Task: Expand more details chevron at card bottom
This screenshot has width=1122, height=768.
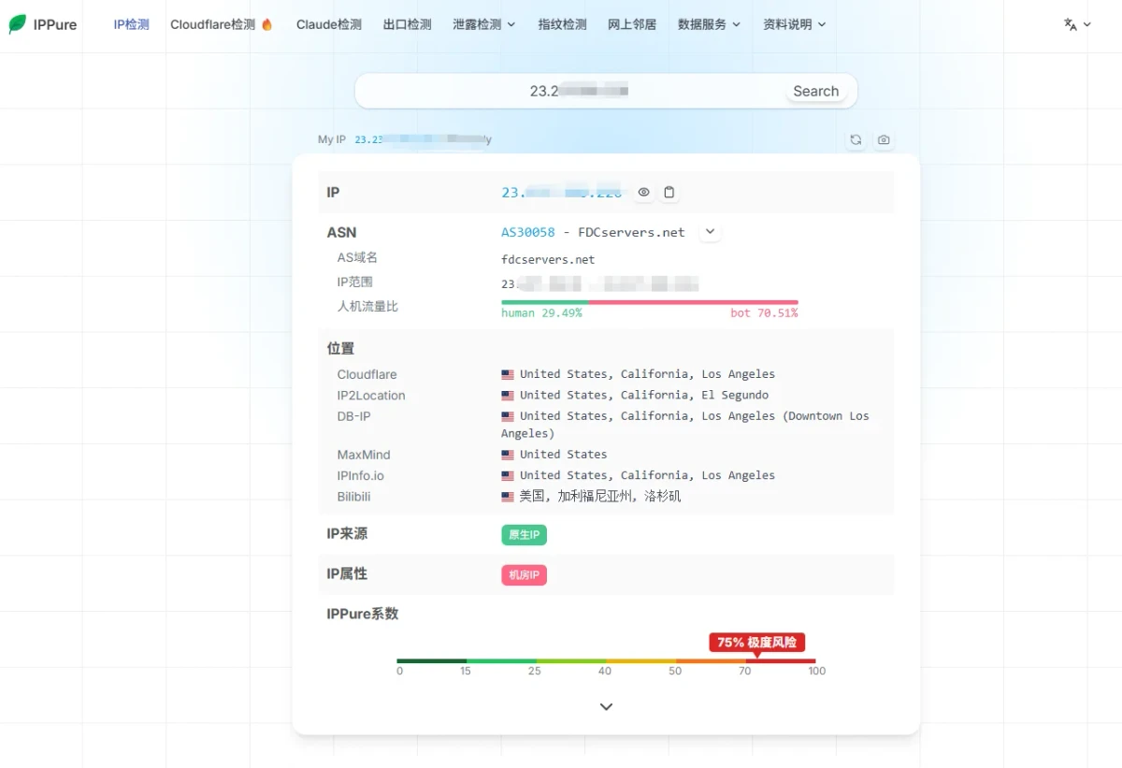Action: coord(606,707)
